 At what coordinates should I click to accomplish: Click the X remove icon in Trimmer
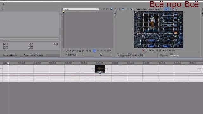pyautogui.click(x=107, y=9)
